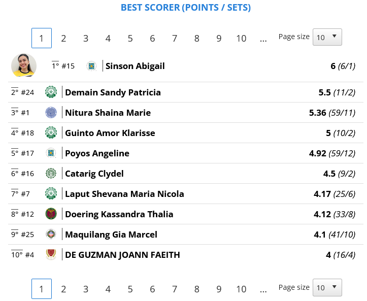Open the top Page size dropdown

pyautogui.click(x=327, y=37)
